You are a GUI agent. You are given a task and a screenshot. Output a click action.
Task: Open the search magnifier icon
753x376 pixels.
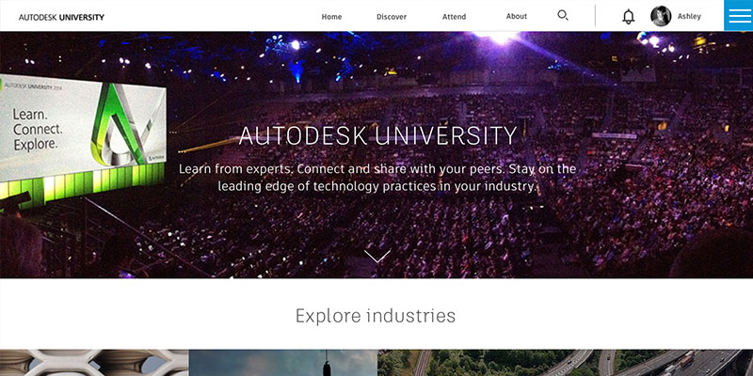tap(562, 15)
